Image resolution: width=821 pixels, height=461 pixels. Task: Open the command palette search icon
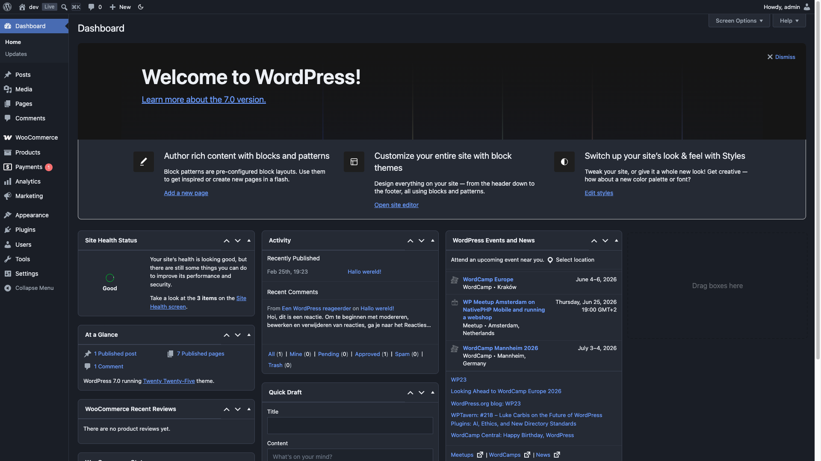[64, 7]
